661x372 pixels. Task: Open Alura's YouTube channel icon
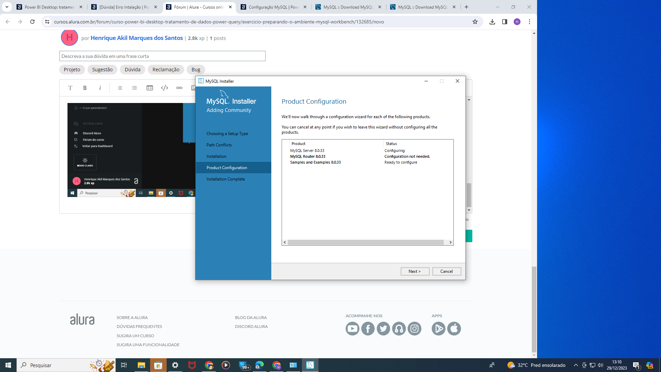click(353, 329)
